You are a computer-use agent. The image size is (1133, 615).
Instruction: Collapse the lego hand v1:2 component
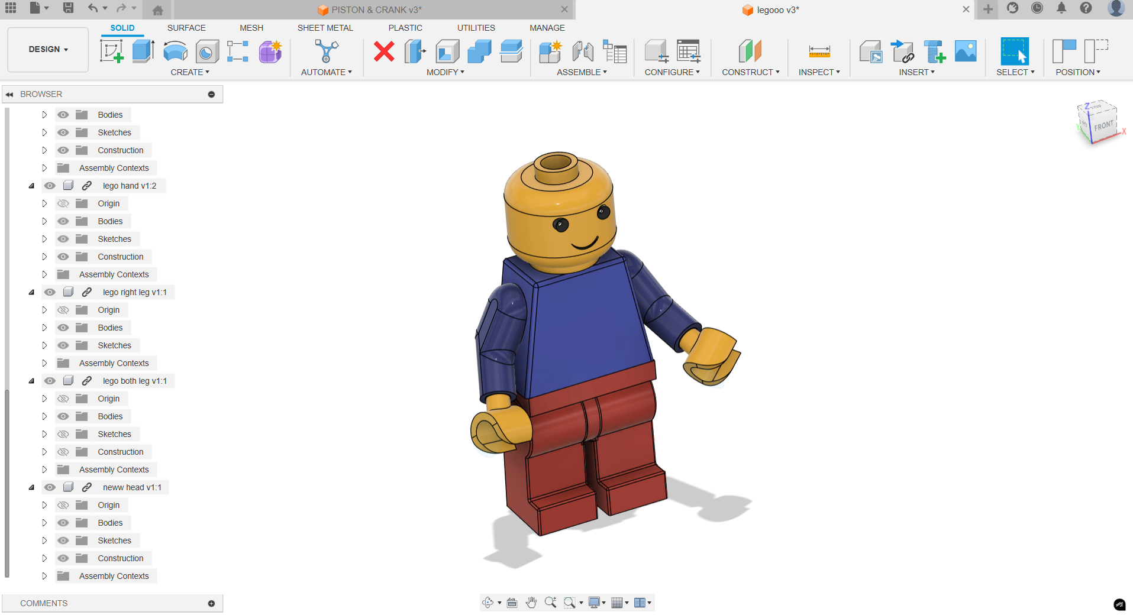tap(31, 186)
